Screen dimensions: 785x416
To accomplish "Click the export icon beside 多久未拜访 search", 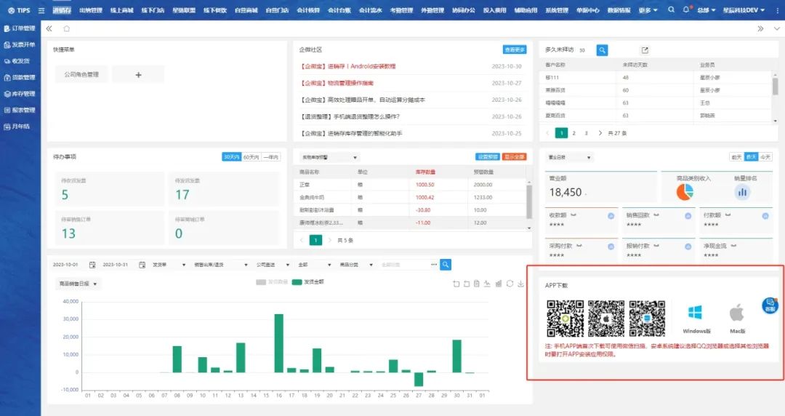I will tap(644, 50).
